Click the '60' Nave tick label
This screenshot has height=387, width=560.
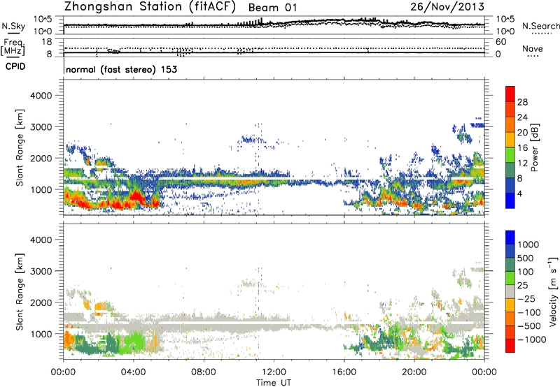point(500,42)
